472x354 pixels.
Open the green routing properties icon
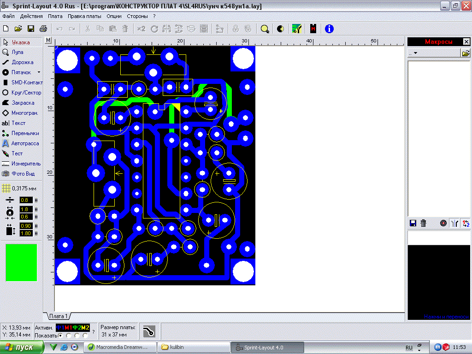tap(297, 29)
